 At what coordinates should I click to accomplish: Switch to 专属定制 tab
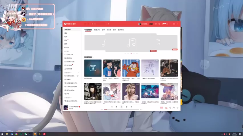point(97,30)
